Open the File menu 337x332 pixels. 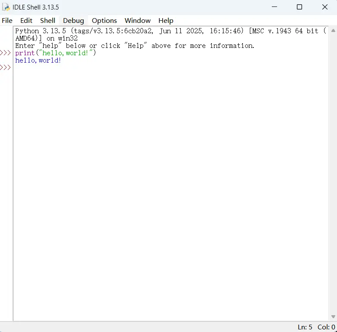pyautogui.click(x=7, y=20)
